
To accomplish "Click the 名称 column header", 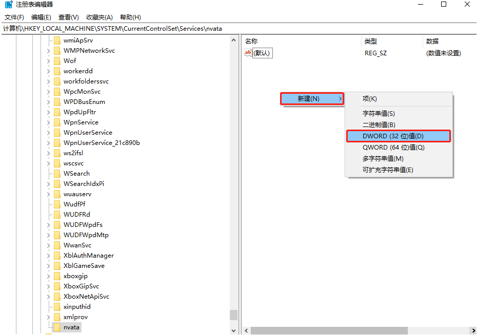I will click(251, 41).
